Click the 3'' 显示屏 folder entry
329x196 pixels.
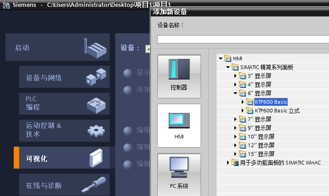click(259, 76)
